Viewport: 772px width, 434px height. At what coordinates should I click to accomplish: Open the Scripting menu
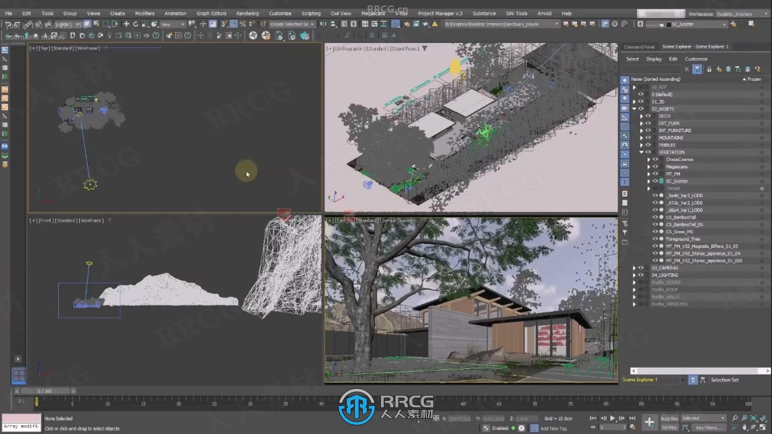311,14
